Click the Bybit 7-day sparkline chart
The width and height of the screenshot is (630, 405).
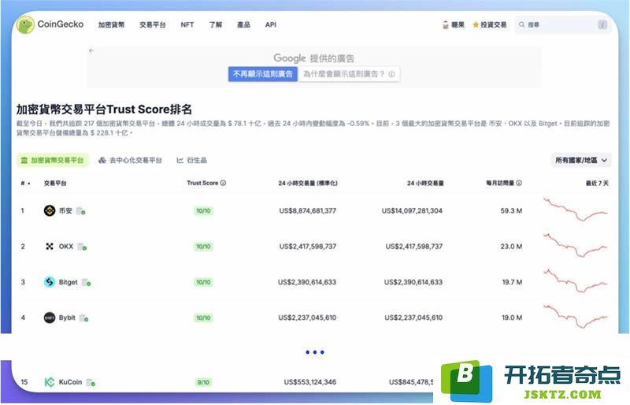(576, 316)
